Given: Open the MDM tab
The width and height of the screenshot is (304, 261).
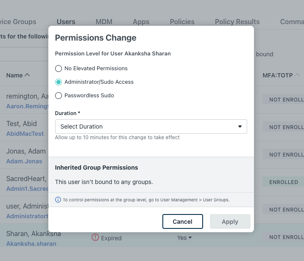Looking at the screenshot, I should (104, 22).
